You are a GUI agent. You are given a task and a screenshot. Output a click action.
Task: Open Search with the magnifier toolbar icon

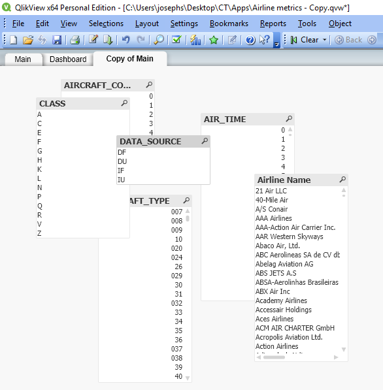coord(159,40)
